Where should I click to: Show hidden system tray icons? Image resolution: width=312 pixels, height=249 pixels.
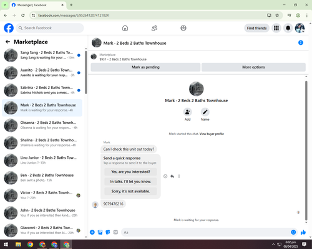(273, 245)
